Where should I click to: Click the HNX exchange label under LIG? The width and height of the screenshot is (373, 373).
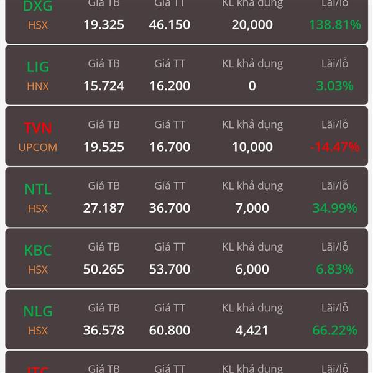click(38, 86)
